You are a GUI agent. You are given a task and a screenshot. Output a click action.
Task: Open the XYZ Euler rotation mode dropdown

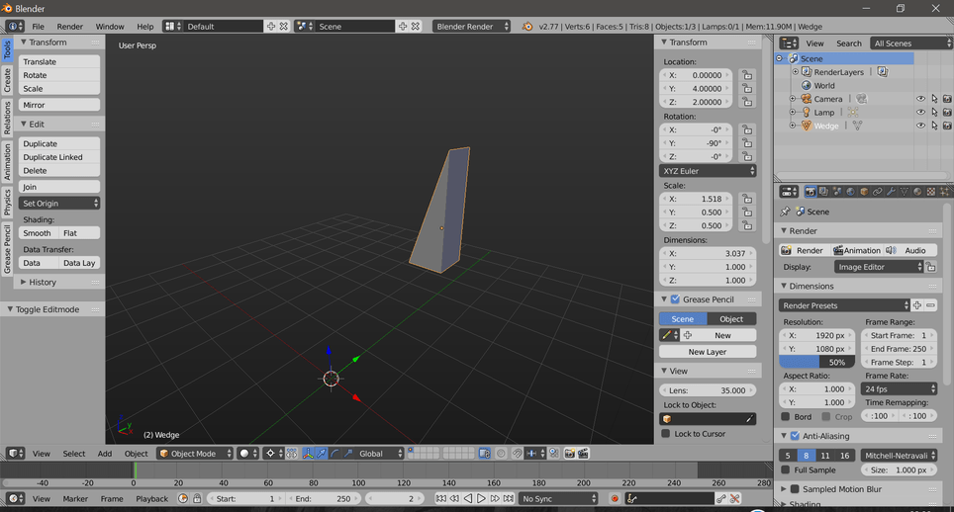click(x=708, y=171)
